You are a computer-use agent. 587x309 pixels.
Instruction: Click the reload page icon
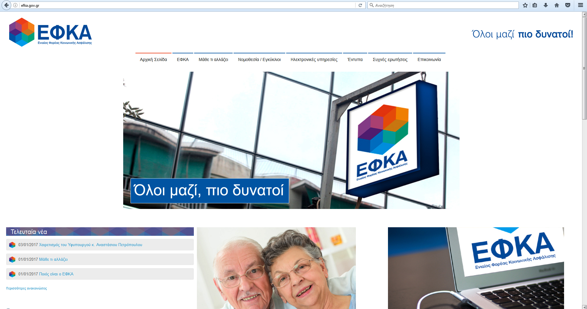[360, 5]
